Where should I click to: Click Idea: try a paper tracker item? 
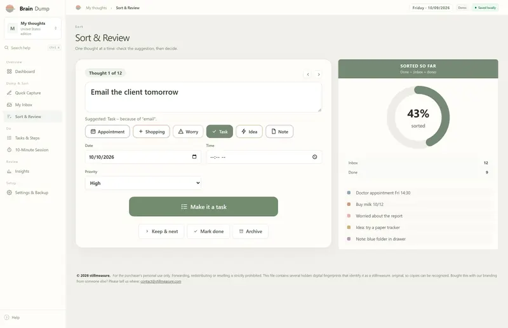tap(418, 228)
